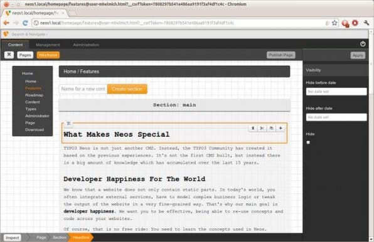This screenshot has width=374, height=242.
Task: Click the T content-type handle above the headline
Action: pyautogui.click(x=68, y=123)
